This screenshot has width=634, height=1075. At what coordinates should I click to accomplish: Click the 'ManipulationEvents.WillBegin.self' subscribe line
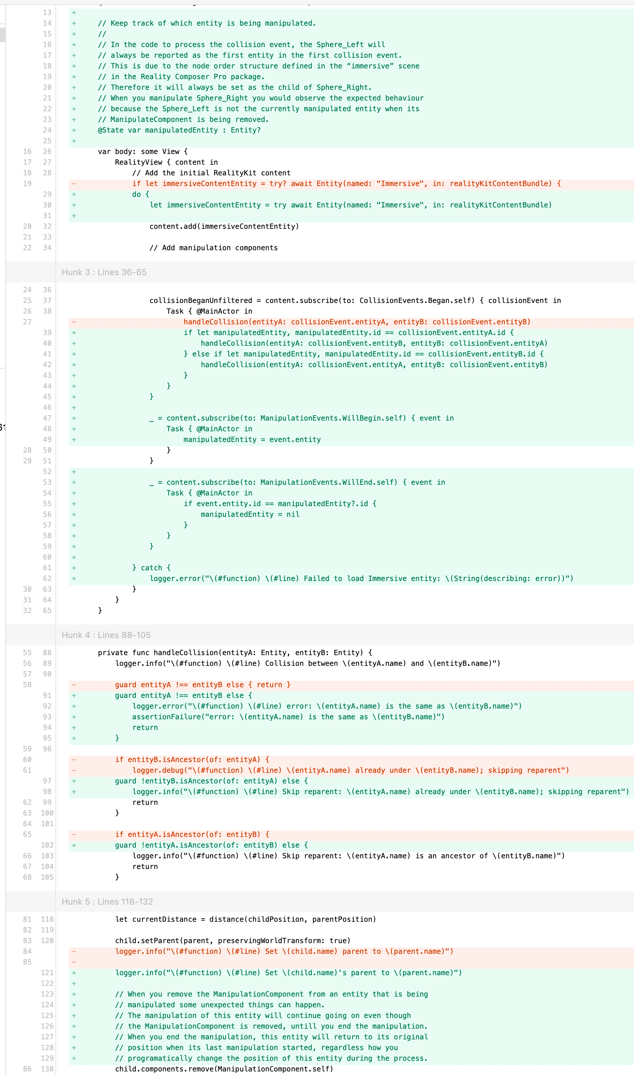[x=301, y=418]
